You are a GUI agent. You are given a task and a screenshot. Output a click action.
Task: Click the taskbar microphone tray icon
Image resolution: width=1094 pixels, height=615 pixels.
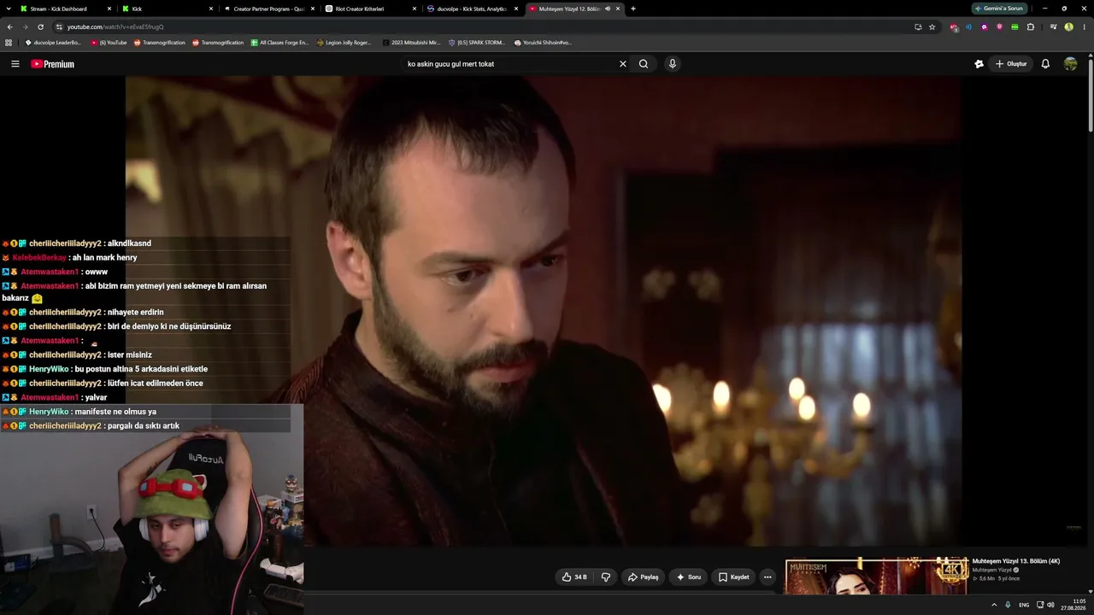click(1008, 605)
